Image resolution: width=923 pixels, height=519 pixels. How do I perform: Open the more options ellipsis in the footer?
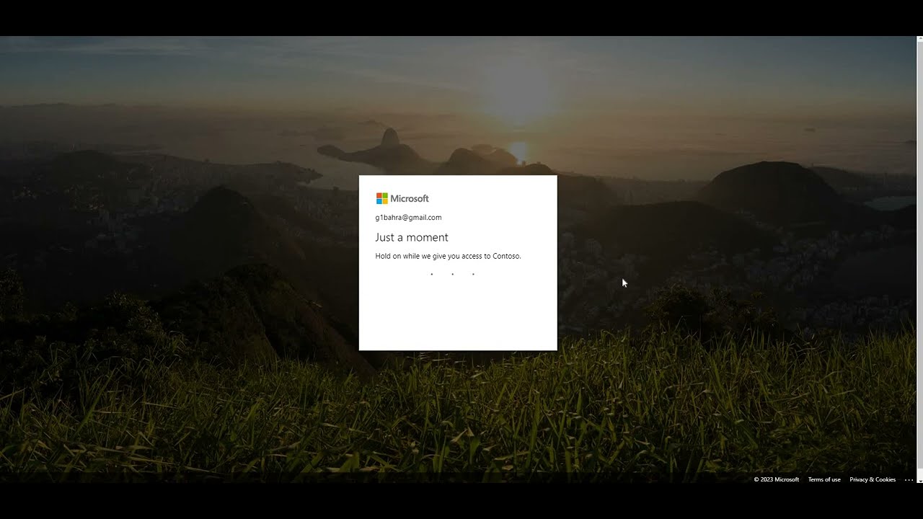pyautogui.click(x=909, y=479)
